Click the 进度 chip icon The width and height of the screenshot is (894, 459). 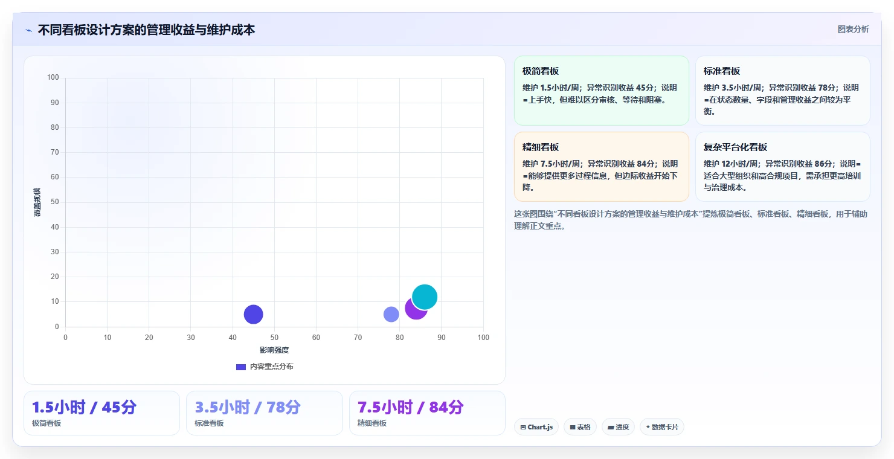[x=611, y=428]
